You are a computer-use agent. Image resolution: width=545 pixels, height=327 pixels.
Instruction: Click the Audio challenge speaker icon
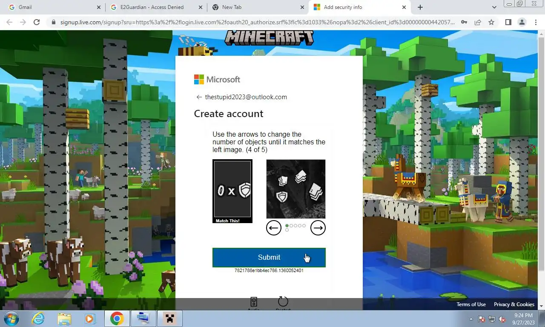point(254,302)
